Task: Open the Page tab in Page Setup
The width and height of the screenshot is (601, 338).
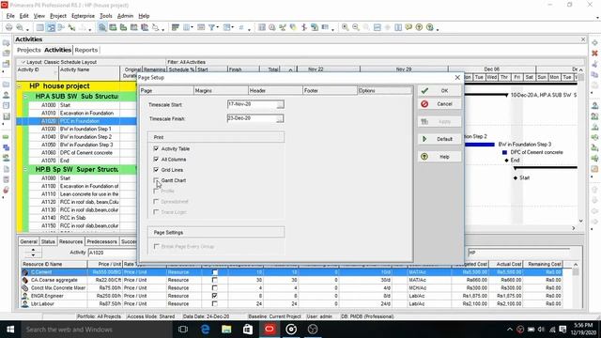Action: 166,90
